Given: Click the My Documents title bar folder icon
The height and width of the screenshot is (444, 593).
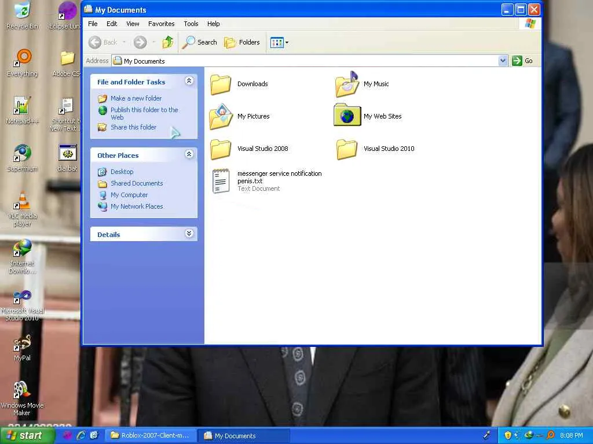Looking at the screenshot, I should [x=89, y=9].
